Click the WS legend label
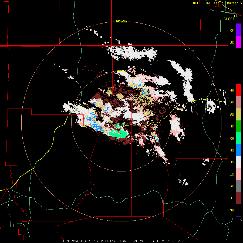 232,150
